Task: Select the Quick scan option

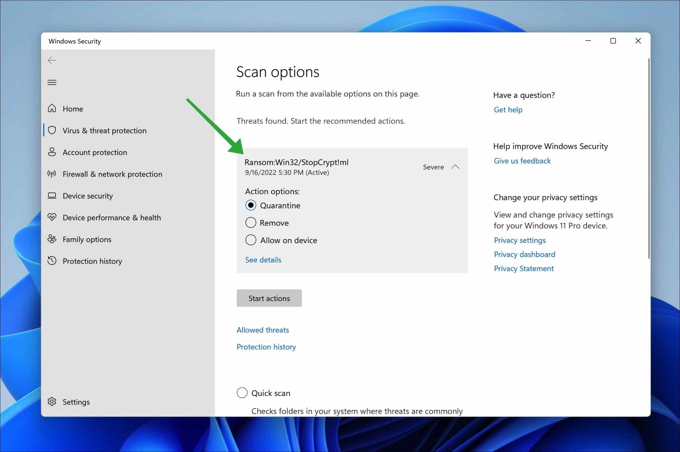Action: click(x=242, y=393)
